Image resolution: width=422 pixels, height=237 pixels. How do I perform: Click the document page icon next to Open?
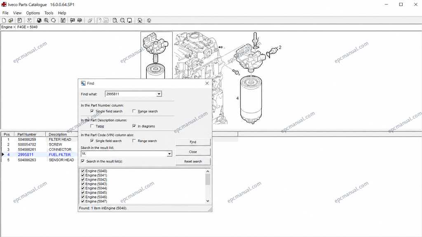[x=20, y=21]
